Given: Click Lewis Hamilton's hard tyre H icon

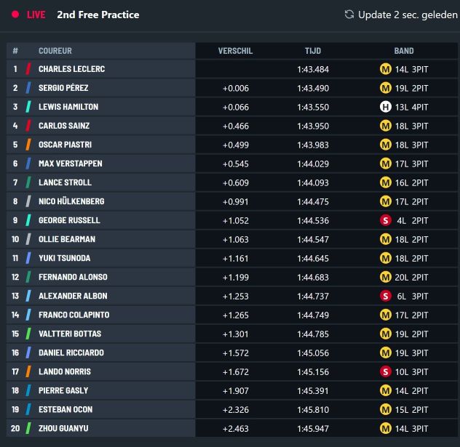Looking at the screenshot, I should pyautogui.click(x=386, y=107).
